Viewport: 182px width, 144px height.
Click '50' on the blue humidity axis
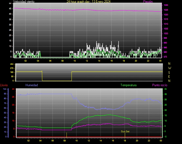click(5, 113)
